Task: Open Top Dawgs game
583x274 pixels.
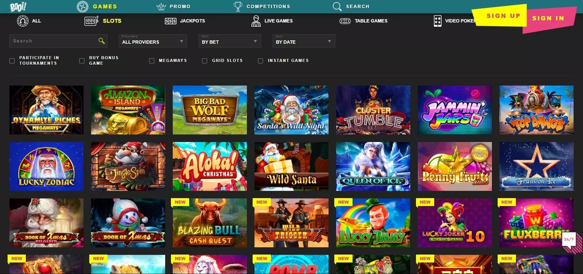Action: (x=537, y=110)
